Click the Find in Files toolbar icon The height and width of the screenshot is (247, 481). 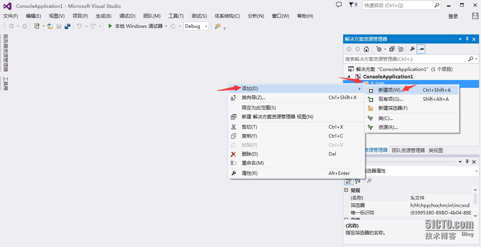(218, 26)
